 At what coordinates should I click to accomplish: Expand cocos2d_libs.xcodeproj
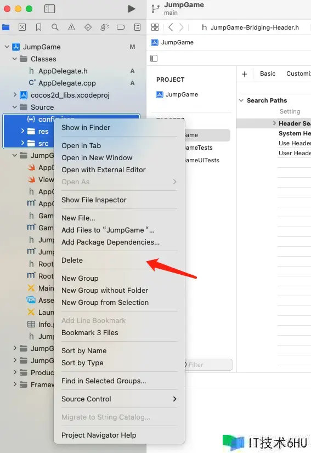click(15, 94)
